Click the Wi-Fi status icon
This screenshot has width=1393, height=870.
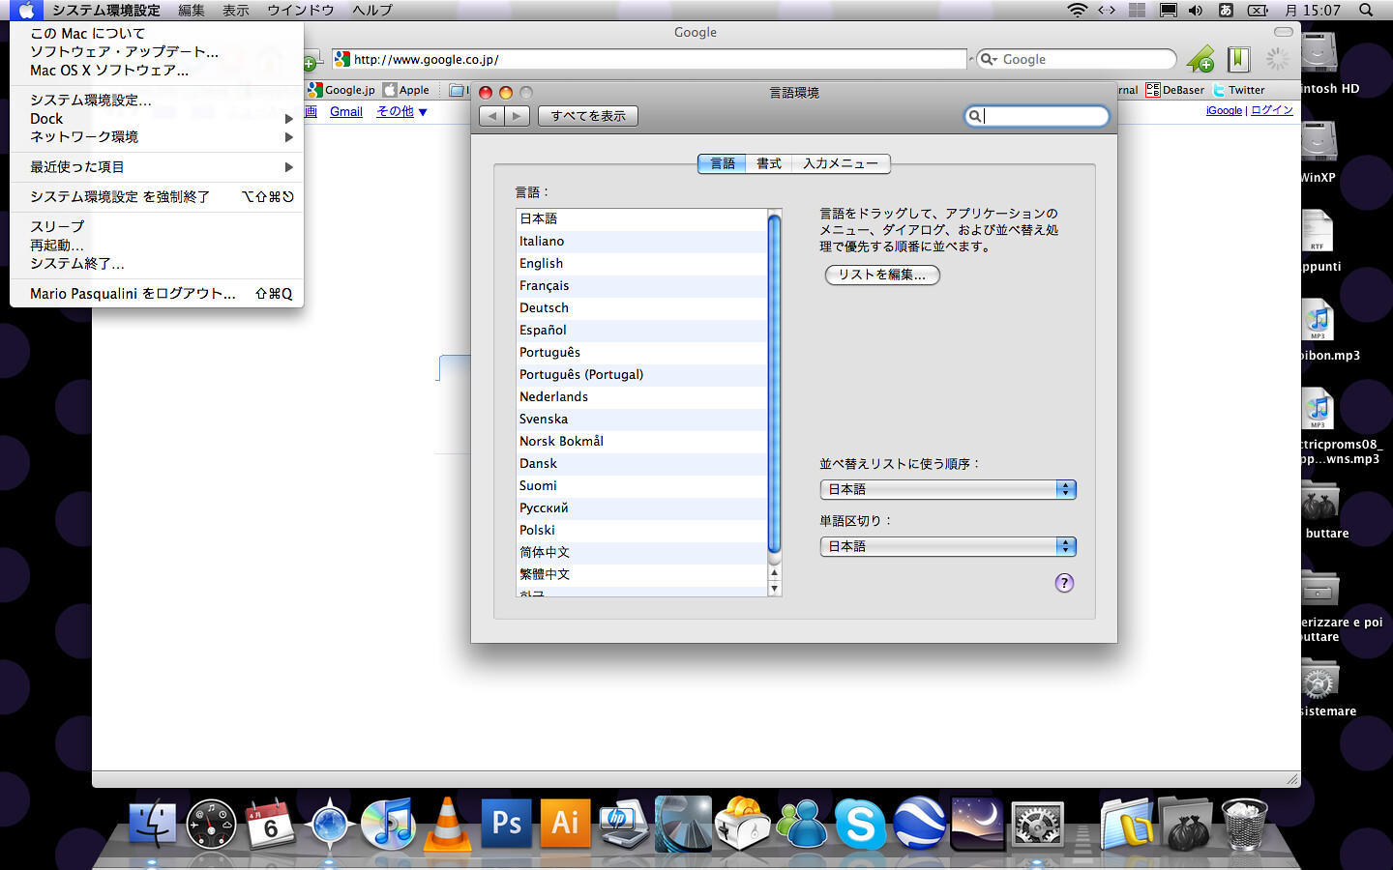coord(1077,10)
